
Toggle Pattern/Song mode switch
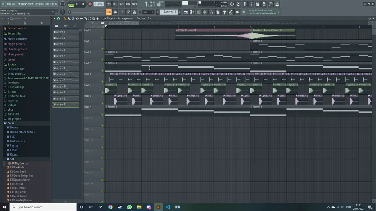tap(71, 4)
